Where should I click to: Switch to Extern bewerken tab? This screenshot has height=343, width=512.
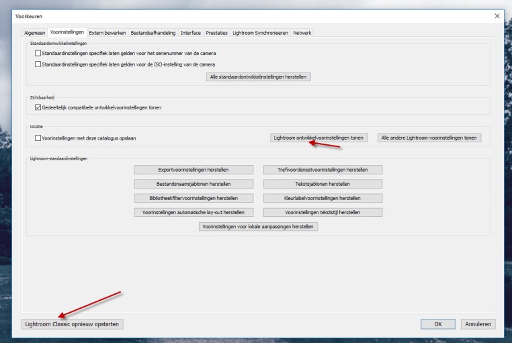pyautogui.click(x=108, y=33)
